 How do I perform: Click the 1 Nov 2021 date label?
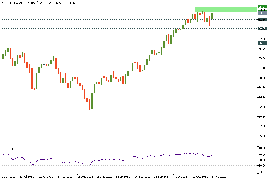tap(218, 177)
